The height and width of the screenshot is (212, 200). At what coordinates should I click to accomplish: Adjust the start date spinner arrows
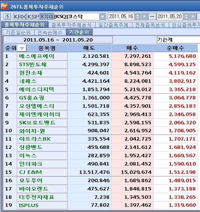coord(137,17)
